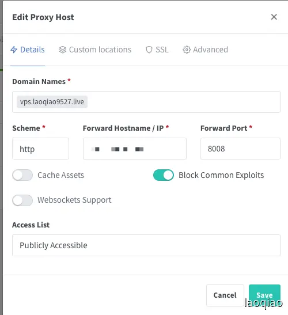Disable the Block Common Exploits toggle

tap(164, 175)
